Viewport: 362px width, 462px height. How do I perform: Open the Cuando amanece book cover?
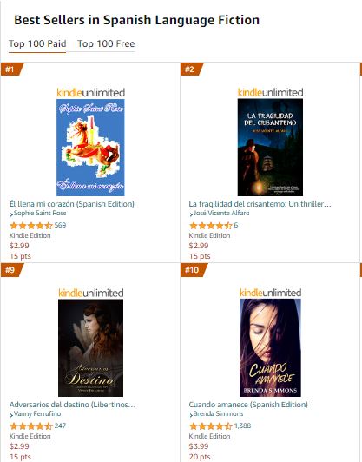[270, 347]
